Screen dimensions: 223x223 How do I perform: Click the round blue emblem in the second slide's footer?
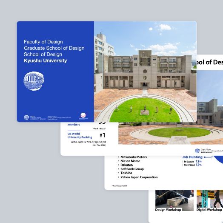[x=197, y=151]
